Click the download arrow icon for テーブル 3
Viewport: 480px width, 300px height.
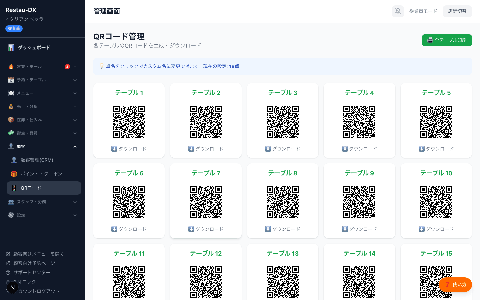pos(268,149)
